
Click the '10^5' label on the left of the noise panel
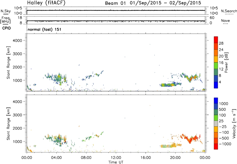coord(18,8)
